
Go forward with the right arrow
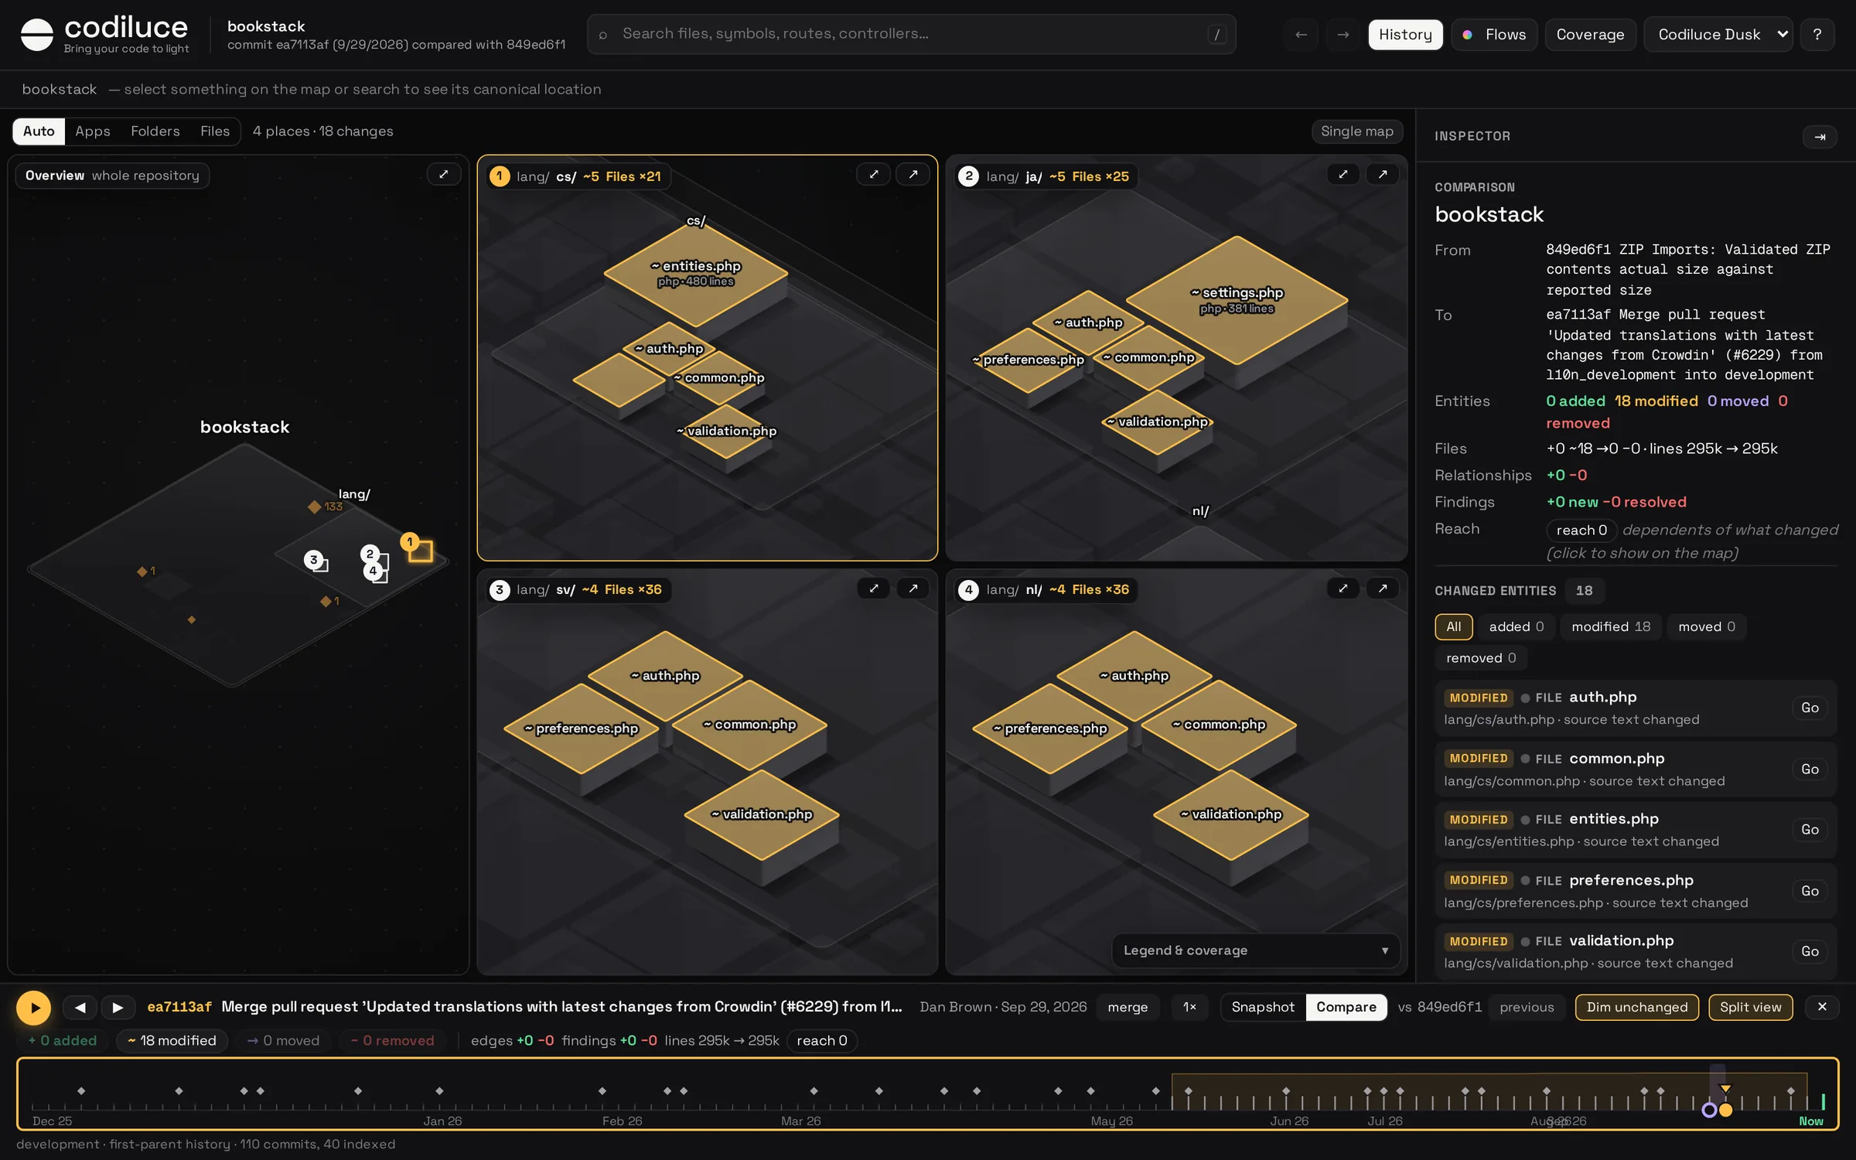(1343, 35)
